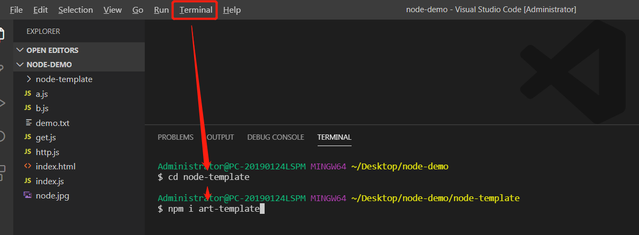Open the View menu
The image size is (639, 235).
tap(112, 10)
